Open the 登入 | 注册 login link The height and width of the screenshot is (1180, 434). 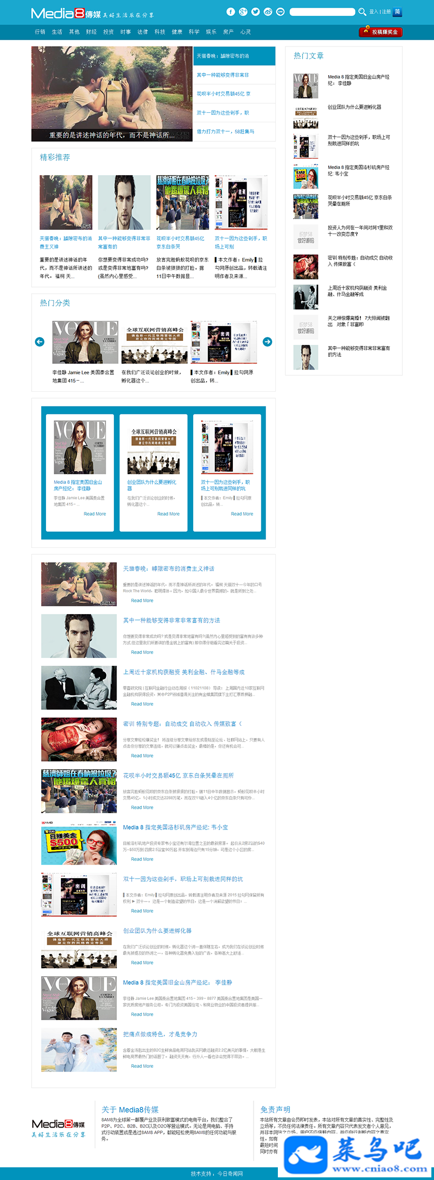(x=380, y=12)
